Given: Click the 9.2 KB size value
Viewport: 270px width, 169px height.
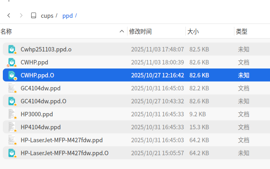Looking at the screenshot, I should pyautogui.click(x=198, y=114).
